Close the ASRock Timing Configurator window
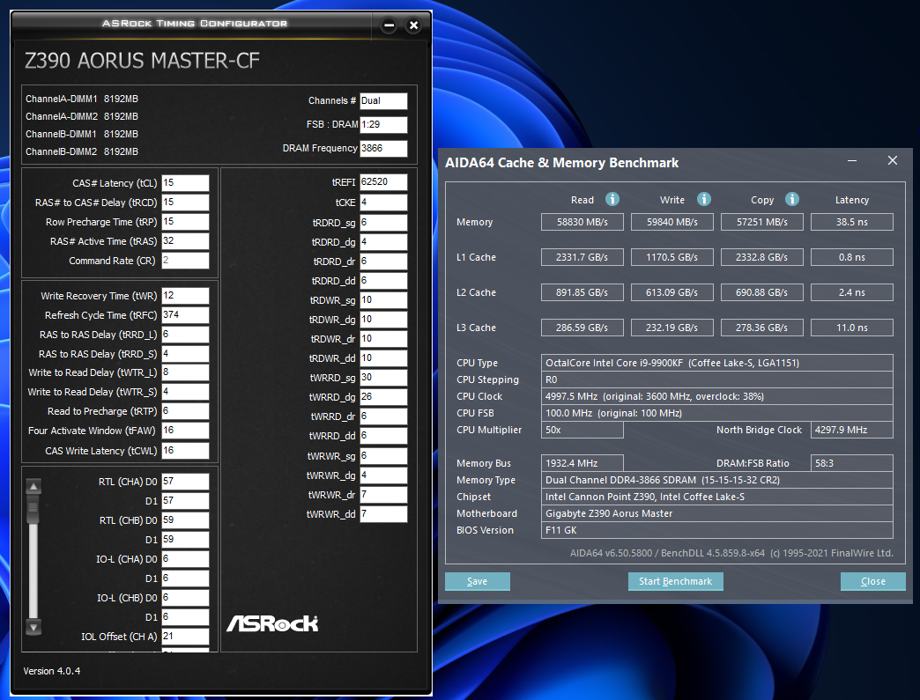The image size is (920, 700). [x=413, y=26]
